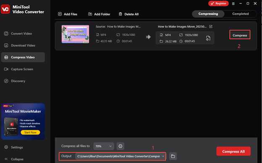Click the MiniTool Video Converter logo
Image resolution: width=262 pixels, height=163 pixels.
pos(5,9)
